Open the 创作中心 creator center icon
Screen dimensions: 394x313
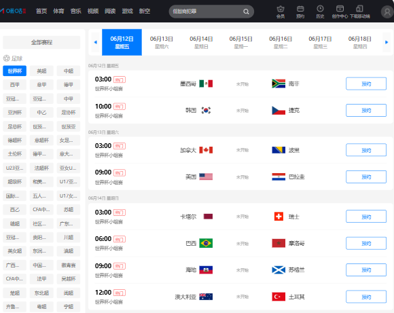(x=340, y=12)
